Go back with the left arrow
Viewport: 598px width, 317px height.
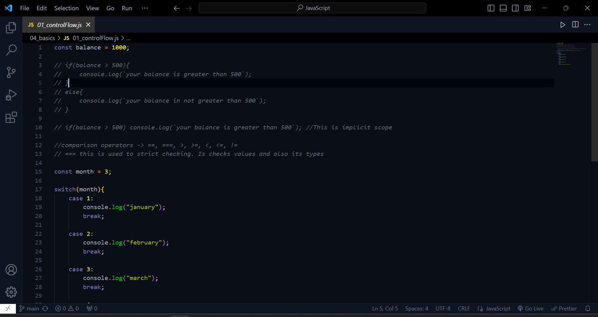pyautogui.click(x=176, y=8)
